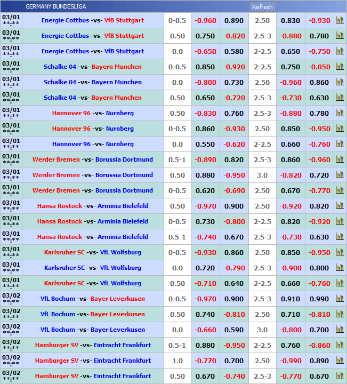Select 0.760 odds in Hannover 96 0.50 row
Screen dimensions: 347x384
pos(234,114)
